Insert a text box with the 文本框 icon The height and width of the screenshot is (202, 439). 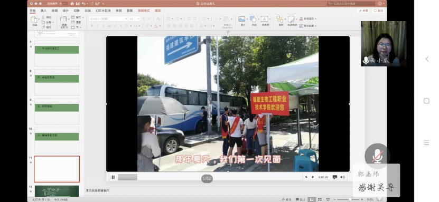265,21
